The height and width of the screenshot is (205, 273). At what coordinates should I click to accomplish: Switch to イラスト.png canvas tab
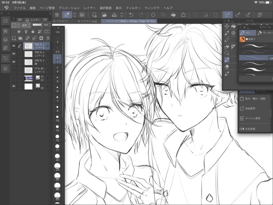tap(87, 21)
